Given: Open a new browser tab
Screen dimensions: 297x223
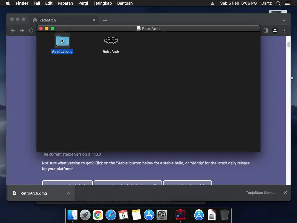Looking at the screenshot, I should click(x=105, y=20).
